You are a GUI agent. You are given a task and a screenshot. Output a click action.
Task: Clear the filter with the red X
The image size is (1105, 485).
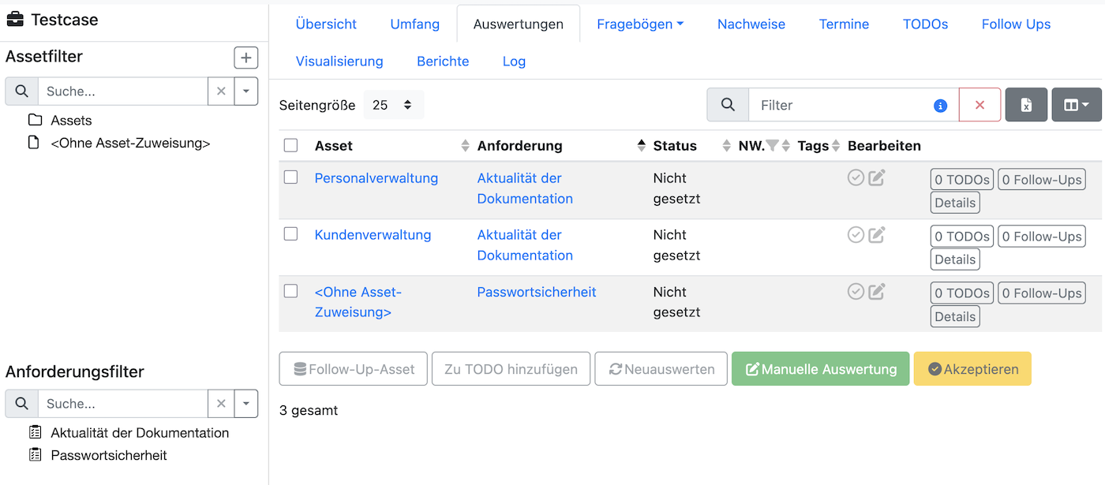(x=980, y=104)
